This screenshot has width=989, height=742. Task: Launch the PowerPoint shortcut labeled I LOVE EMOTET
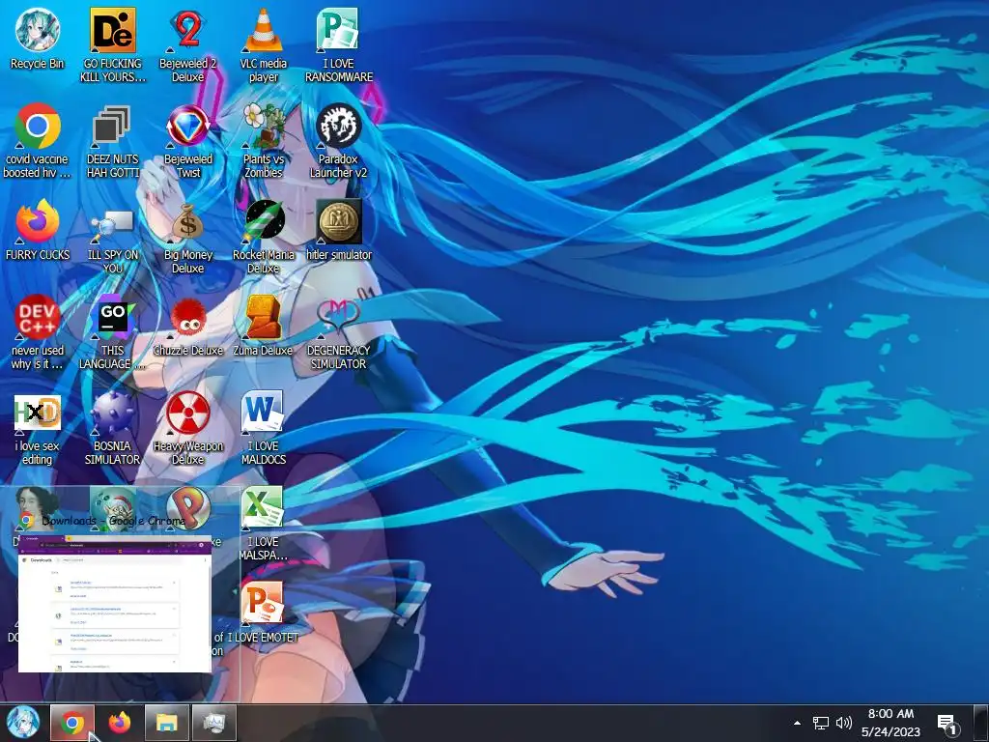pyautogui.click(x=264, y=612)
